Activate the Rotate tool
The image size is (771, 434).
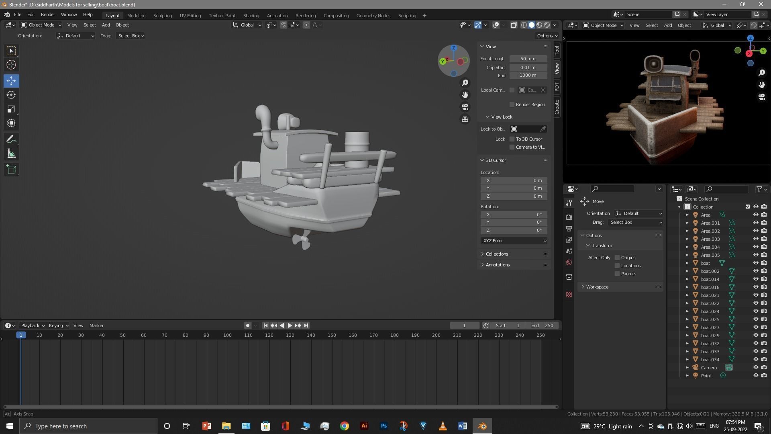tap(11, 95)
